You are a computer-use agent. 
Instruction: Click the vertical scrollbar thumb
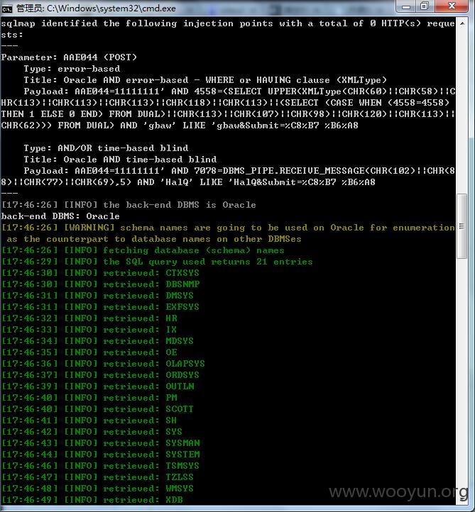(462, 226)
